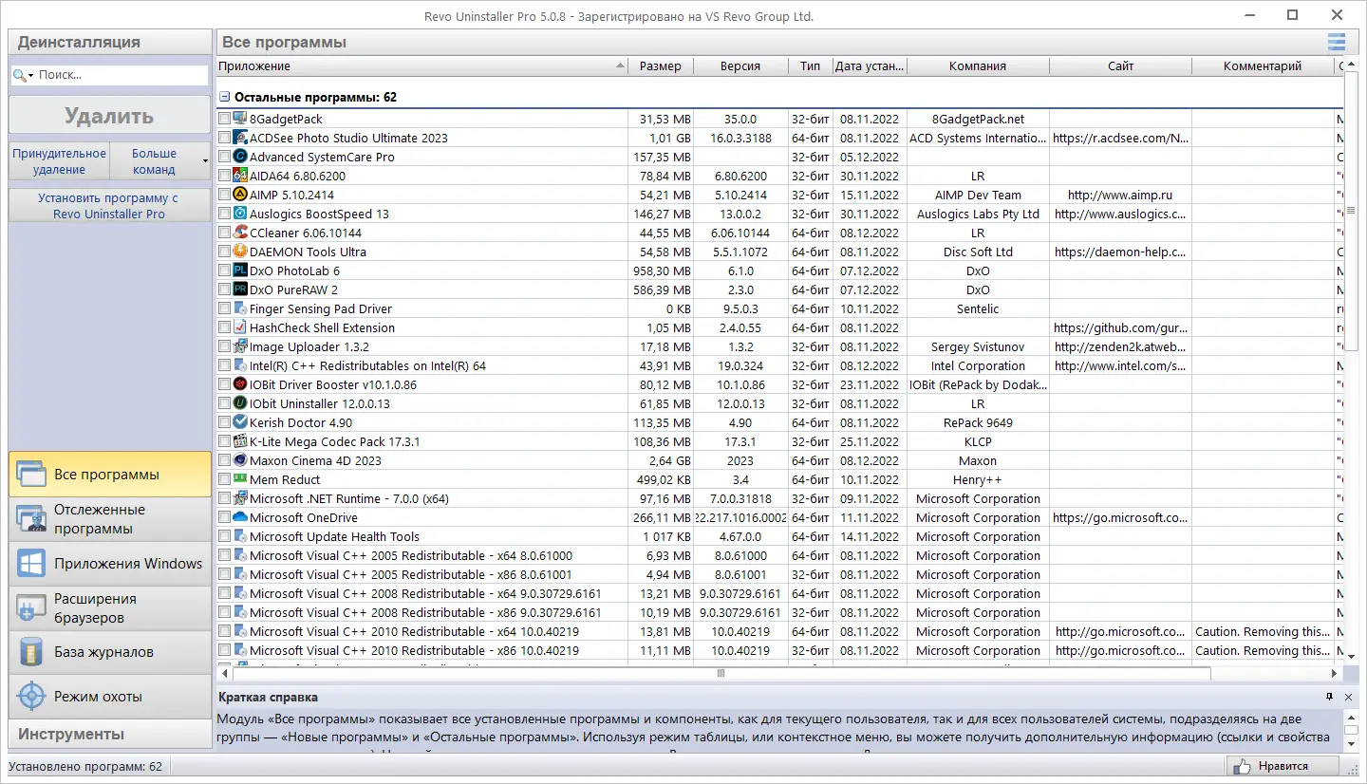Select the CCleaner program icon
This screenshot has width=1367, height=784.
pos(240,233)
